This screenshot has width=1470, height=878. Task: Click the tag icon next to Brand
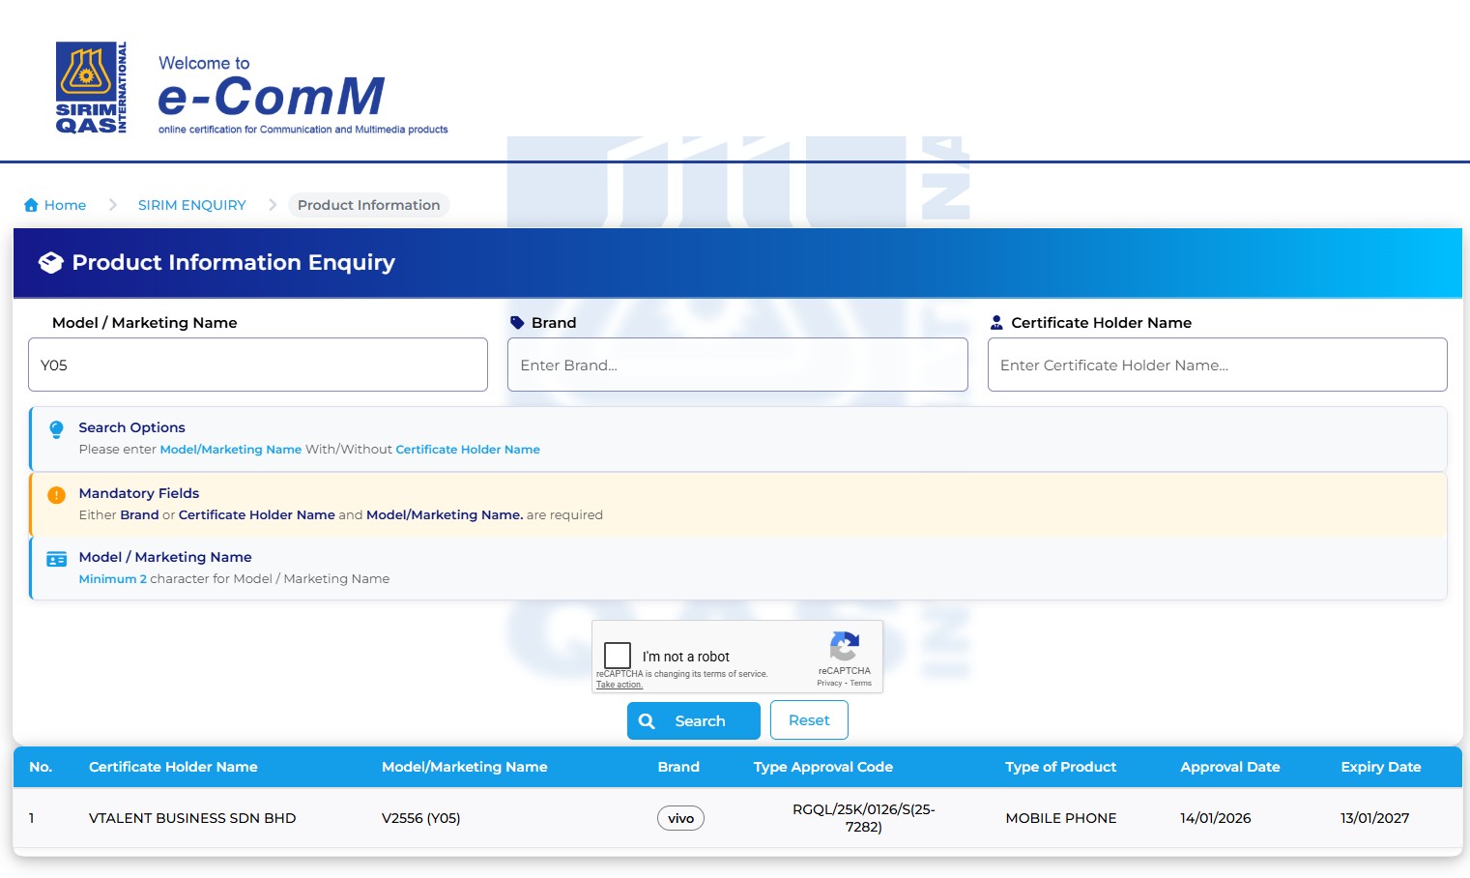click(x=517, y=323)
